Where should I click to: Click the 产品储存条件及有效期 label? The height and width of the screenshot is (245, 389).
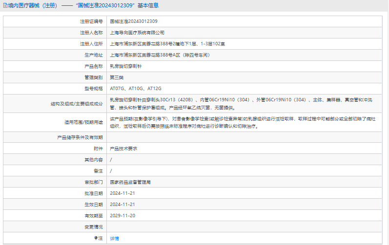click(x=80, y=137)
